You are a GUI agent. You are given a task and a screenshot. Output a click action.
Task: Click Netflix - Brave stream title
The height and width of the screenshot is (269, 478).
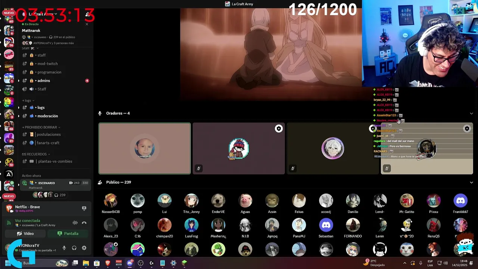coord(27,207)
